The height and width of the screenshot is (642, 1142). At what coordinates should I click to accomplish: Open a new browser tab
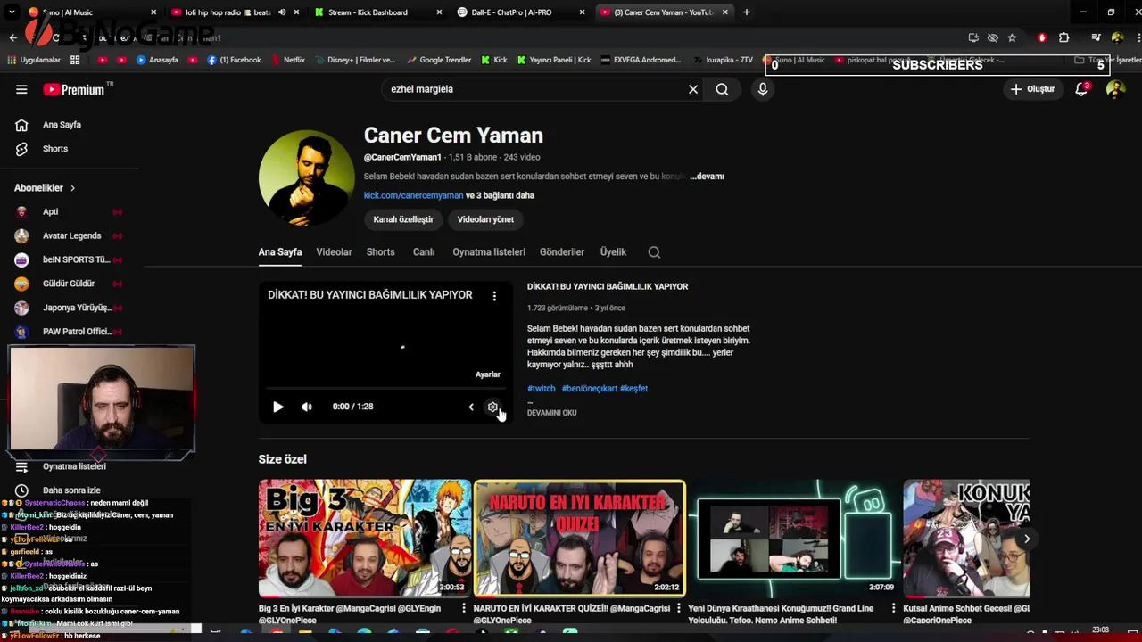(746, 12)
